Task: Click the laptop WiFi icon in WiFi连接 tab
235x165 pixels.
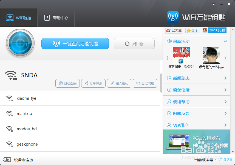Action: pyautogui.click(x=10, y=17)
